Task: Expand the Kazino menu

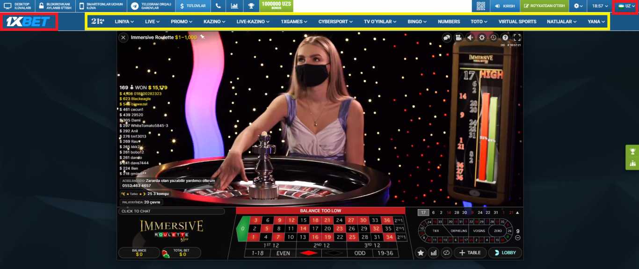Action: click(x=214, y=22)
